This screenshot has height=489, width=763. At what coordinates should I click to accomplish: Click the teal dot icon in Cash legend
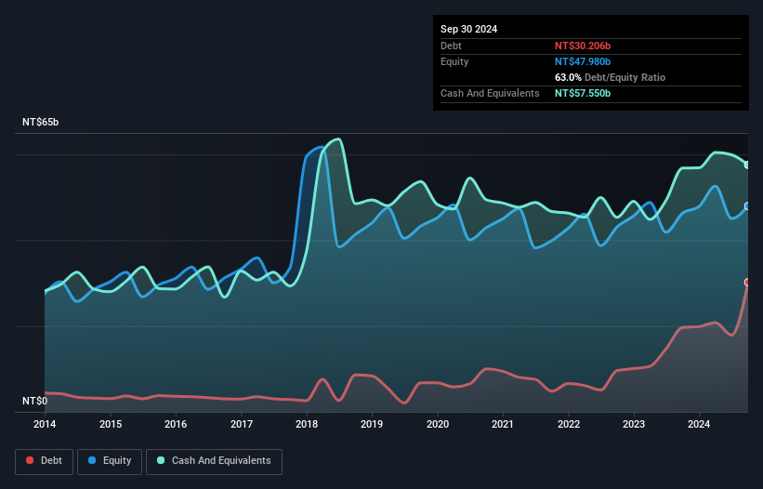161,460
